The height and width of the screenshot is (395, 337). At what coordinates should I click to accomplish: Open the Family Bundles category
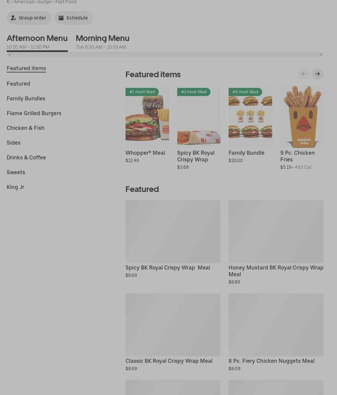click(x=26, y=98)
